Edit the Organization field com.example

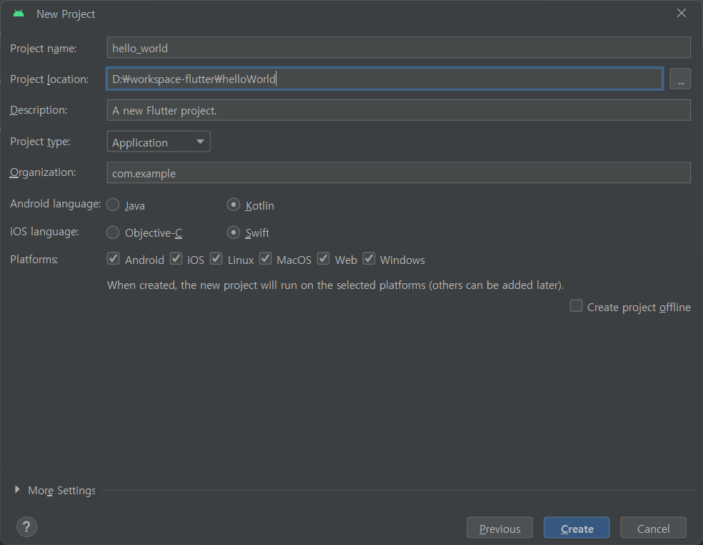pos(399,172)
